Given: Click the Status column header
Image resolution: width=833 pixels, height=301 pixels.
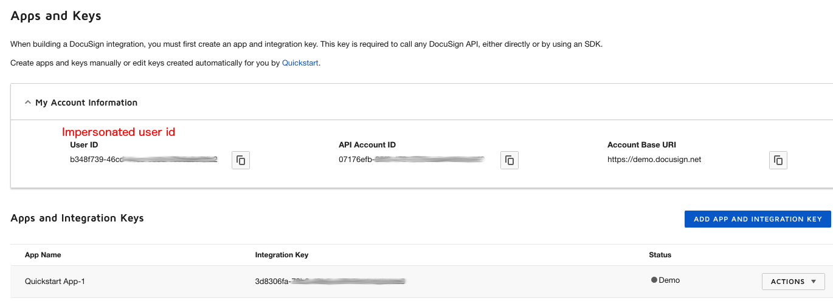Looking at the screenshot, I should pyautogui.click(x=660, y=255).
